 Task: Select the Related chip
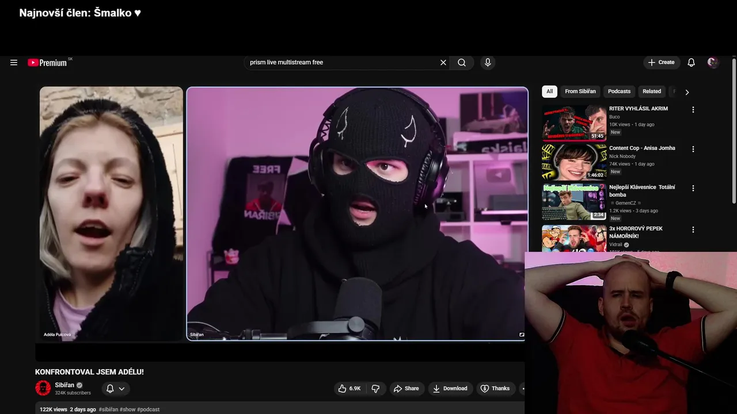tap(652, 91)
